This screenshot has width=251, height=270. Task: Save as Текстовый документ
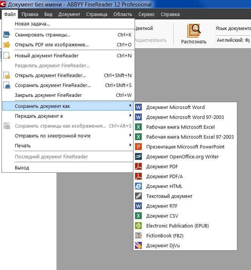185,196
